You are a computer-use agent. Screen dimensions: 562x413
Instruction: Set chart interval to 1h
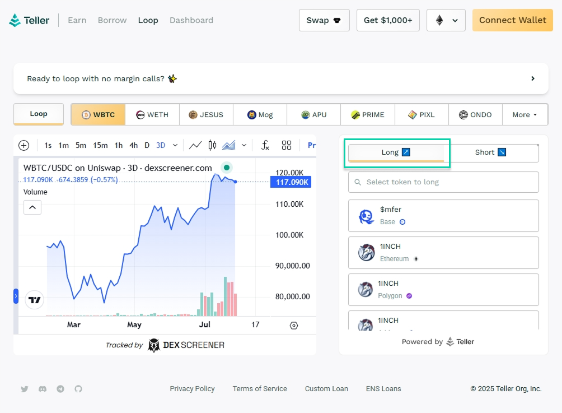coord(119,145)
